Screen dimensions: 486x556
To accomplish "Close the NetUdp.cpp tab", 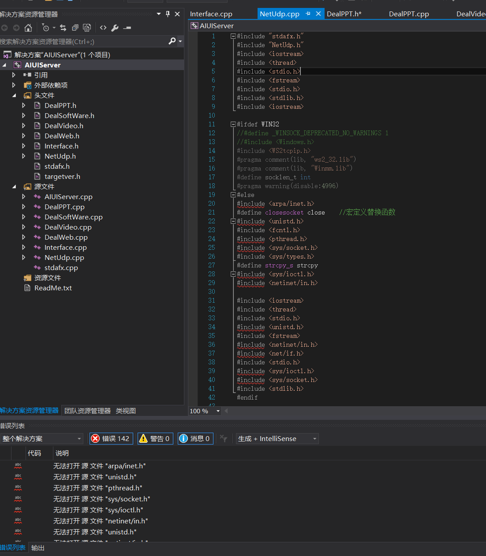I will [318, 14].
